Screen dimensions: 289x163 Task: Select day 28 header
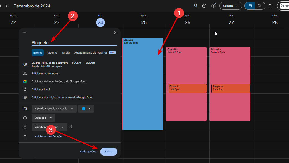click(x=275, y=22)
